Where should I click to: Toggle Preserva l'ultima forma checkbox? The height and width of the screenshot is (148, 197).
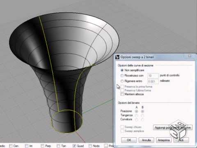pyautogui.click(x=122, y=90)
